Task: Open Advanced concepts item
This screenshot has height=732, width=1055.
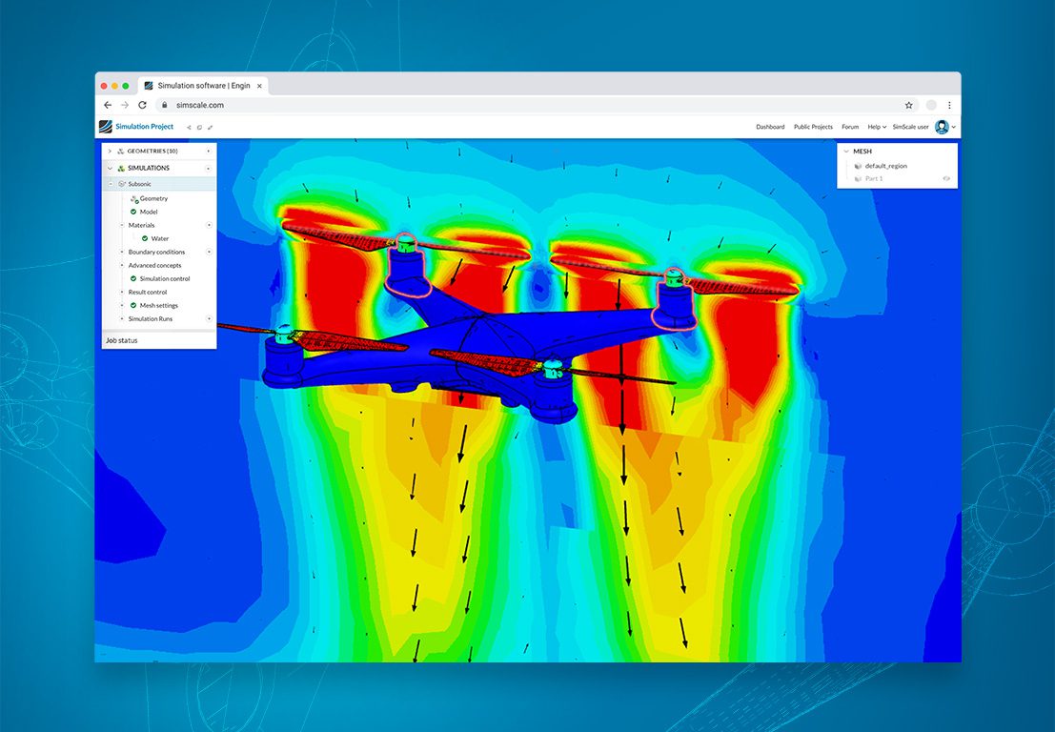Action: (154, 265)
